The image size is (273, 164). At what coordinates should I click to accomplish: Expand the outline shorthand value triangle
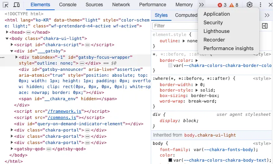coord(184,41)
